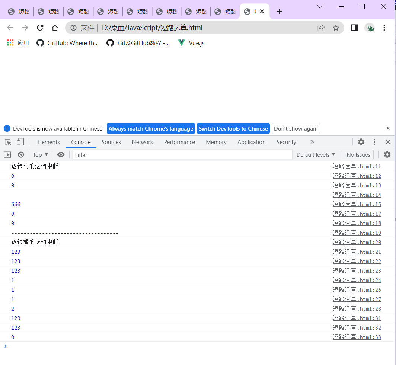Switch to the Elements panel

coord(48,142)
